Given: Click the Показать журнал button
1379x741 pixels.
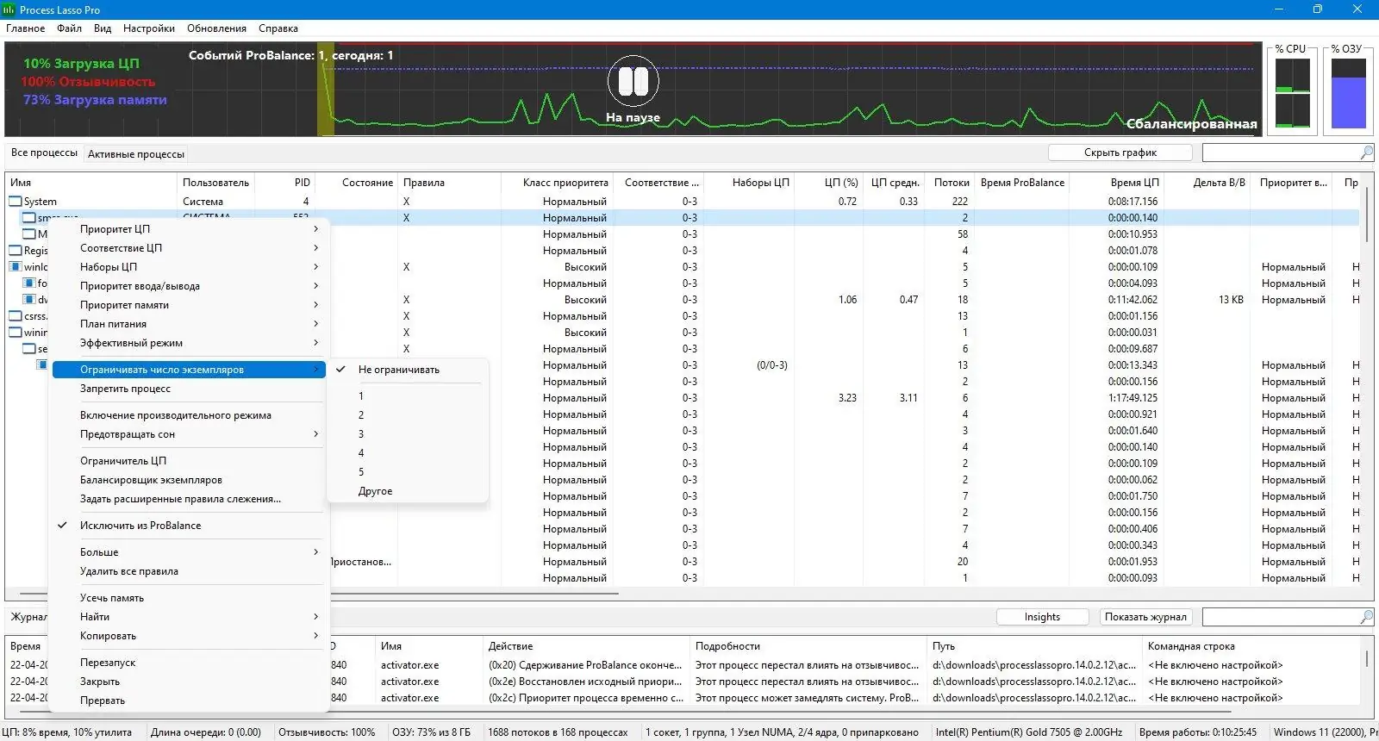Looking at the screenshot, I should tap(1145, 617).
